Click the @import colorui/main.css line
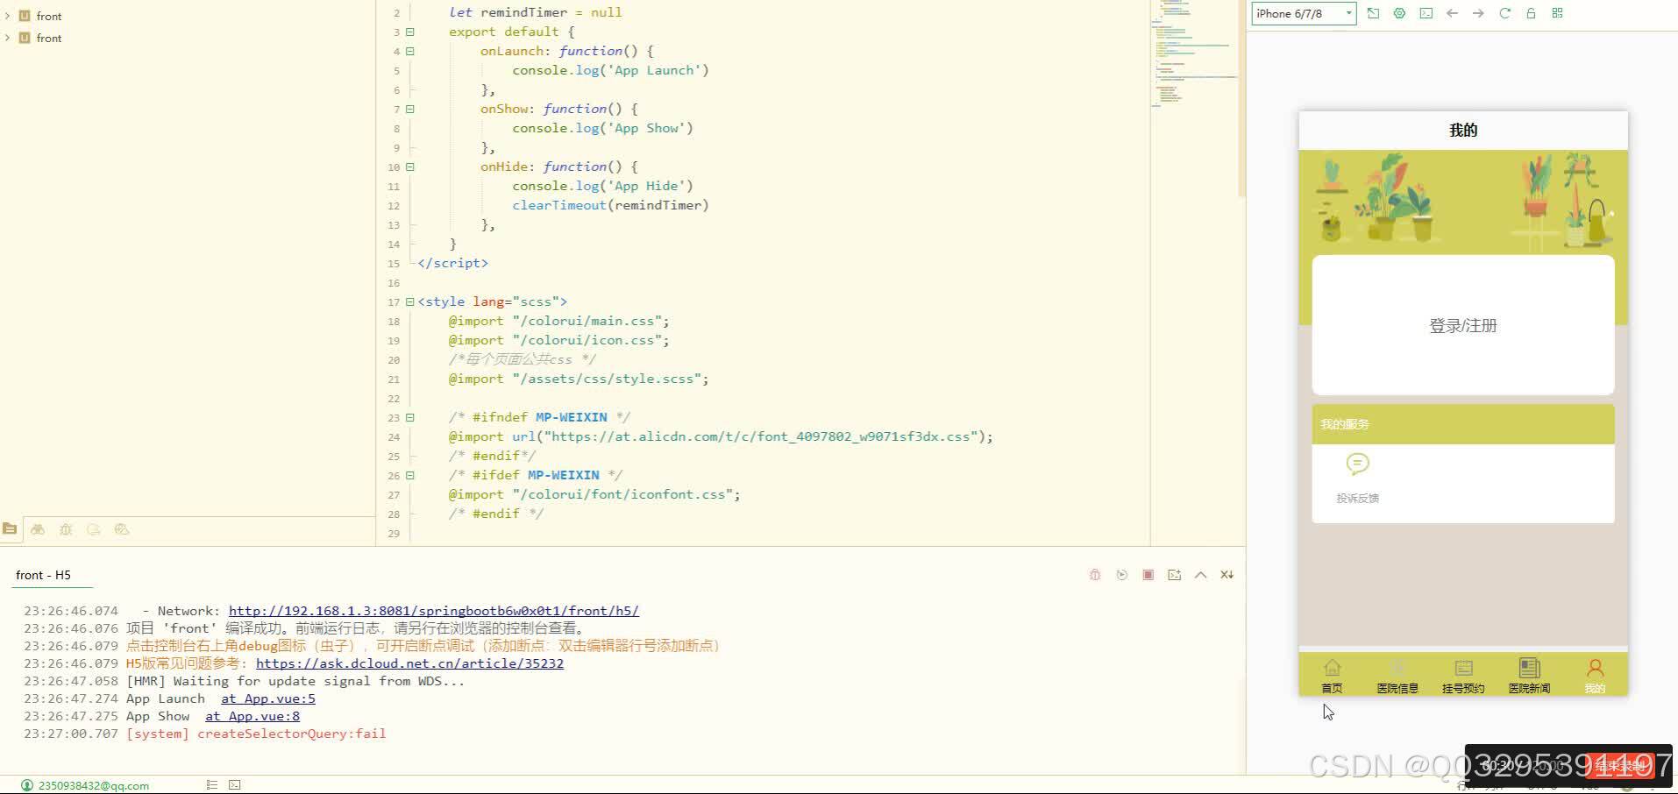The height and width of the screenshot is (794, 1678). [558, 321]
